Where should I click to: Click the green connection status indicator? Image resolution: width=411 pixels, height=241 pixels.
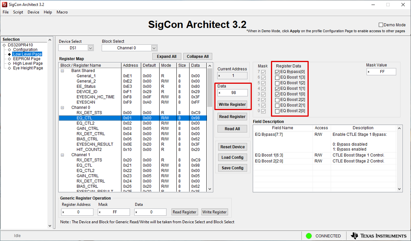pyautogui.click(x=309, y=236)
